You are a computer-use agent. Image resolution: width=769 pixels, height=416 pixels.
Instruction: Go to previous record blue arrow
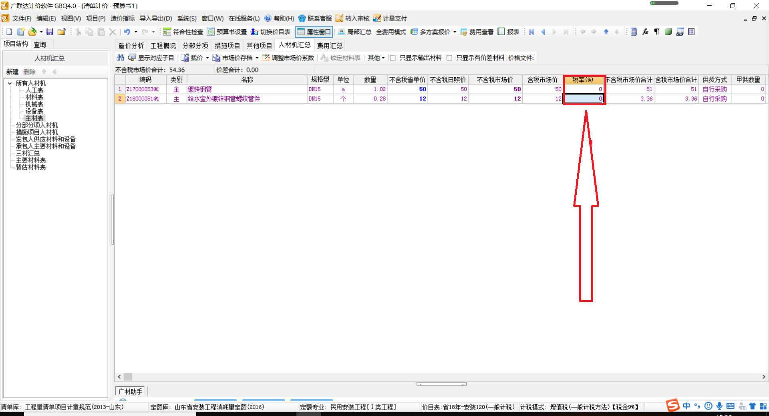tap(543, 32)
